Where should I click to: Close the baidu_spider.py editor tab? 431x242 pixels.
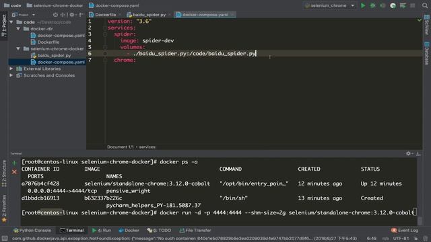point(170,15)
